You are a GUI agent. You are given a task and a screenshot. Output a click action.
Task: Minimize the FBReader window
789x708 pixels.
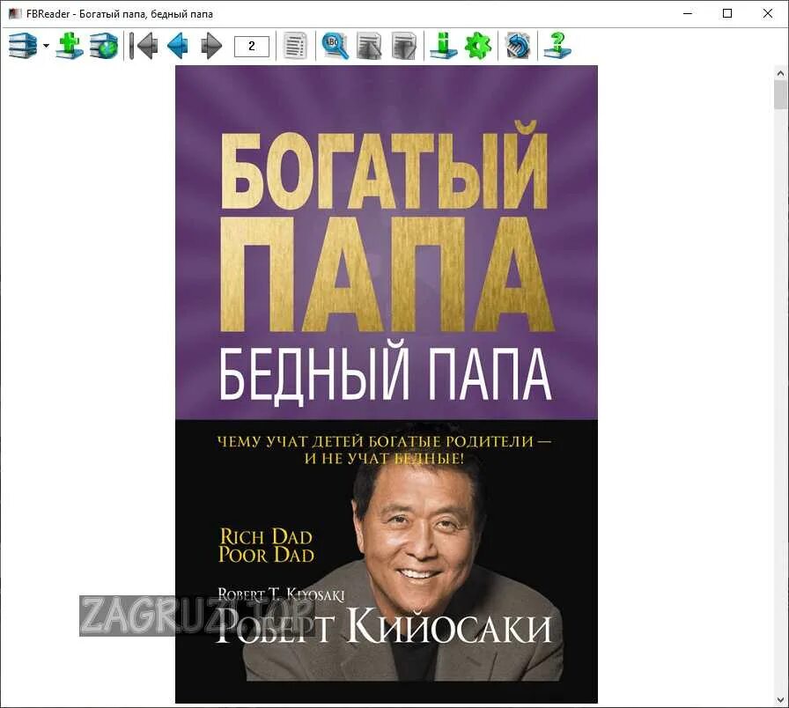[x=688, y=13]
